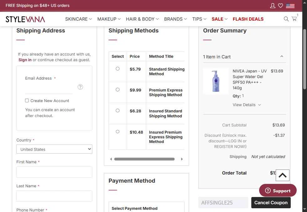Click the shipping table horizontal scrollbar thumb

click(x=144, y=159)
